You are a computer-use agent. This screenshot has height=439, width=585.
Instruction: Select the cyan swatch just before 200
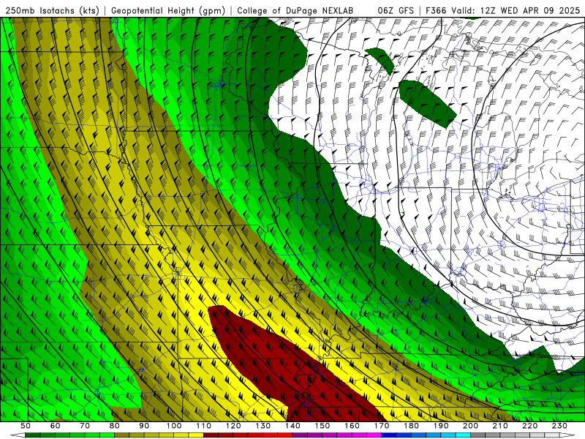pyautogui.click(x=463, y=435)
